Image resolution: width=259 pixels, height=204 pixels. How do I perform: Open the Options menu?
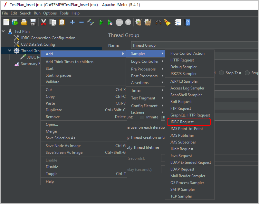(x=50, y=13)
